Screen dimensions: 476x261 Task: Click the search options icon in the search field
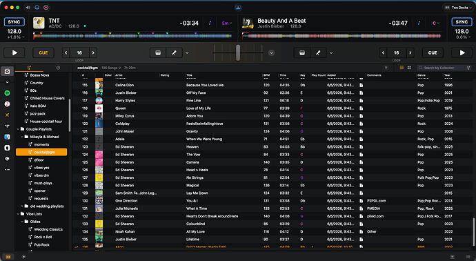pos(468,68)
